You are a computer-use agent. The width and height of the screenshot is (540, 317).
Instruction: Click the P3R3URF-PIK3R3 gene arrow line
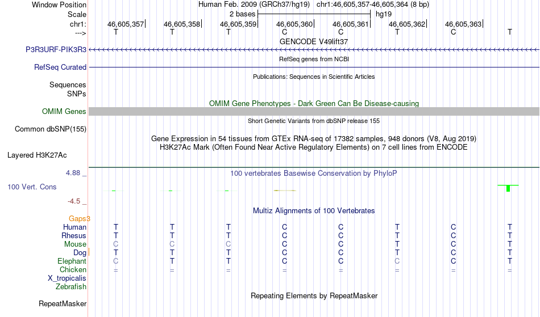coord(314,50)
